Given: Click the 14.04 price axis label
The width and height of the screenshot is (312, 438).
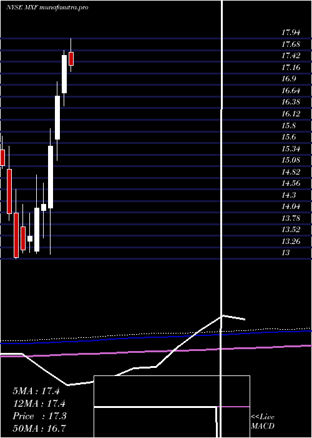Looking at the screenshot, I should 291,206.
